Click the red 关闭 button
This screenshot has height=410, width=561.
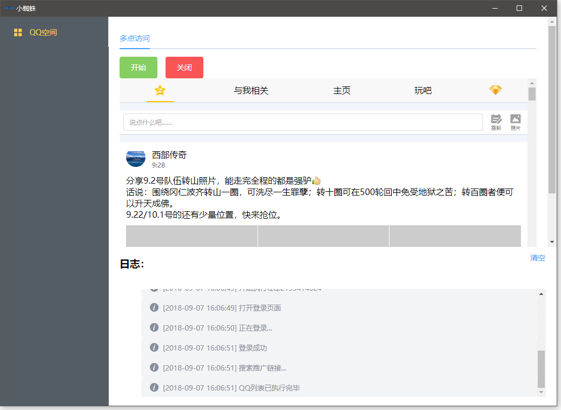point(184,68)
